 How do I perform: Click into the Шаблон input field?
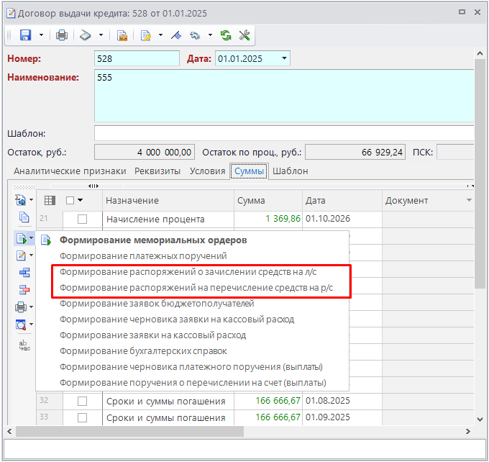[283, 133]
